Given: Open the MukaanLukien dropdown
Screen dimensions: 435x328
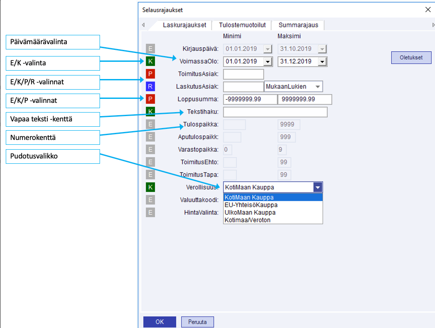Looking at the screenshot, I should [x=318, y=87].
